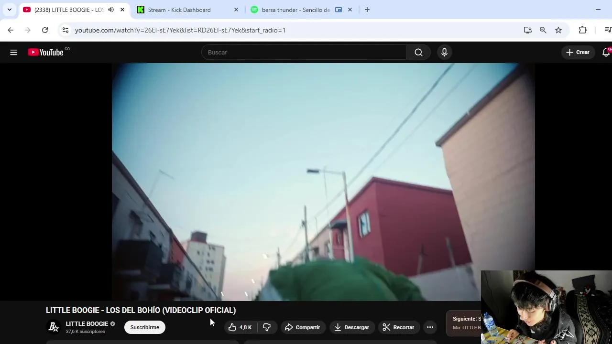612x344 pixels.
Task: Open the Crear button
Action: pyautogui.click(x=578, y=53)
